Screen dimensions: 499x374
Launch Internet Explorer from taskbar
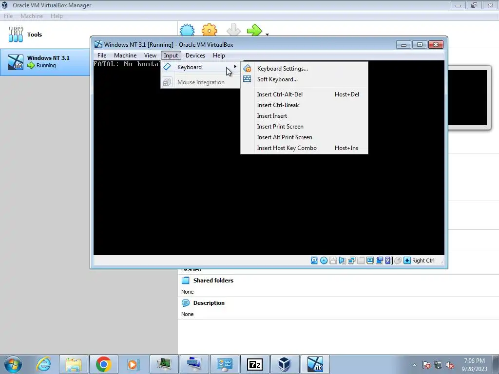point(43,364)
